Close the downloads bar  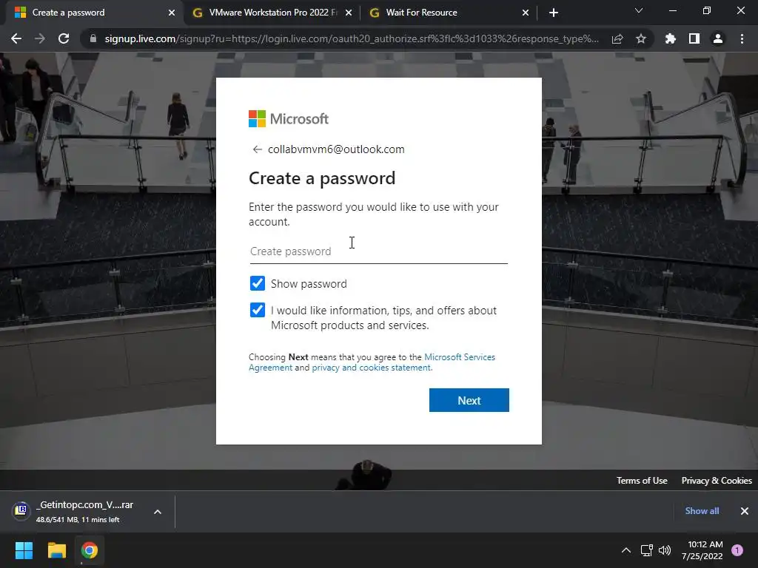coord(745,511)
